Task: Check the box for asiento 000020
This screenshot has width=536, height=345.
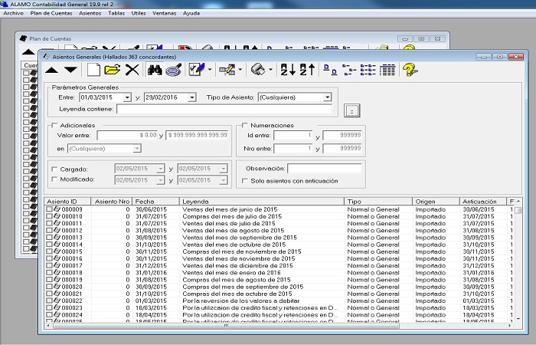Action: point(49,287)
